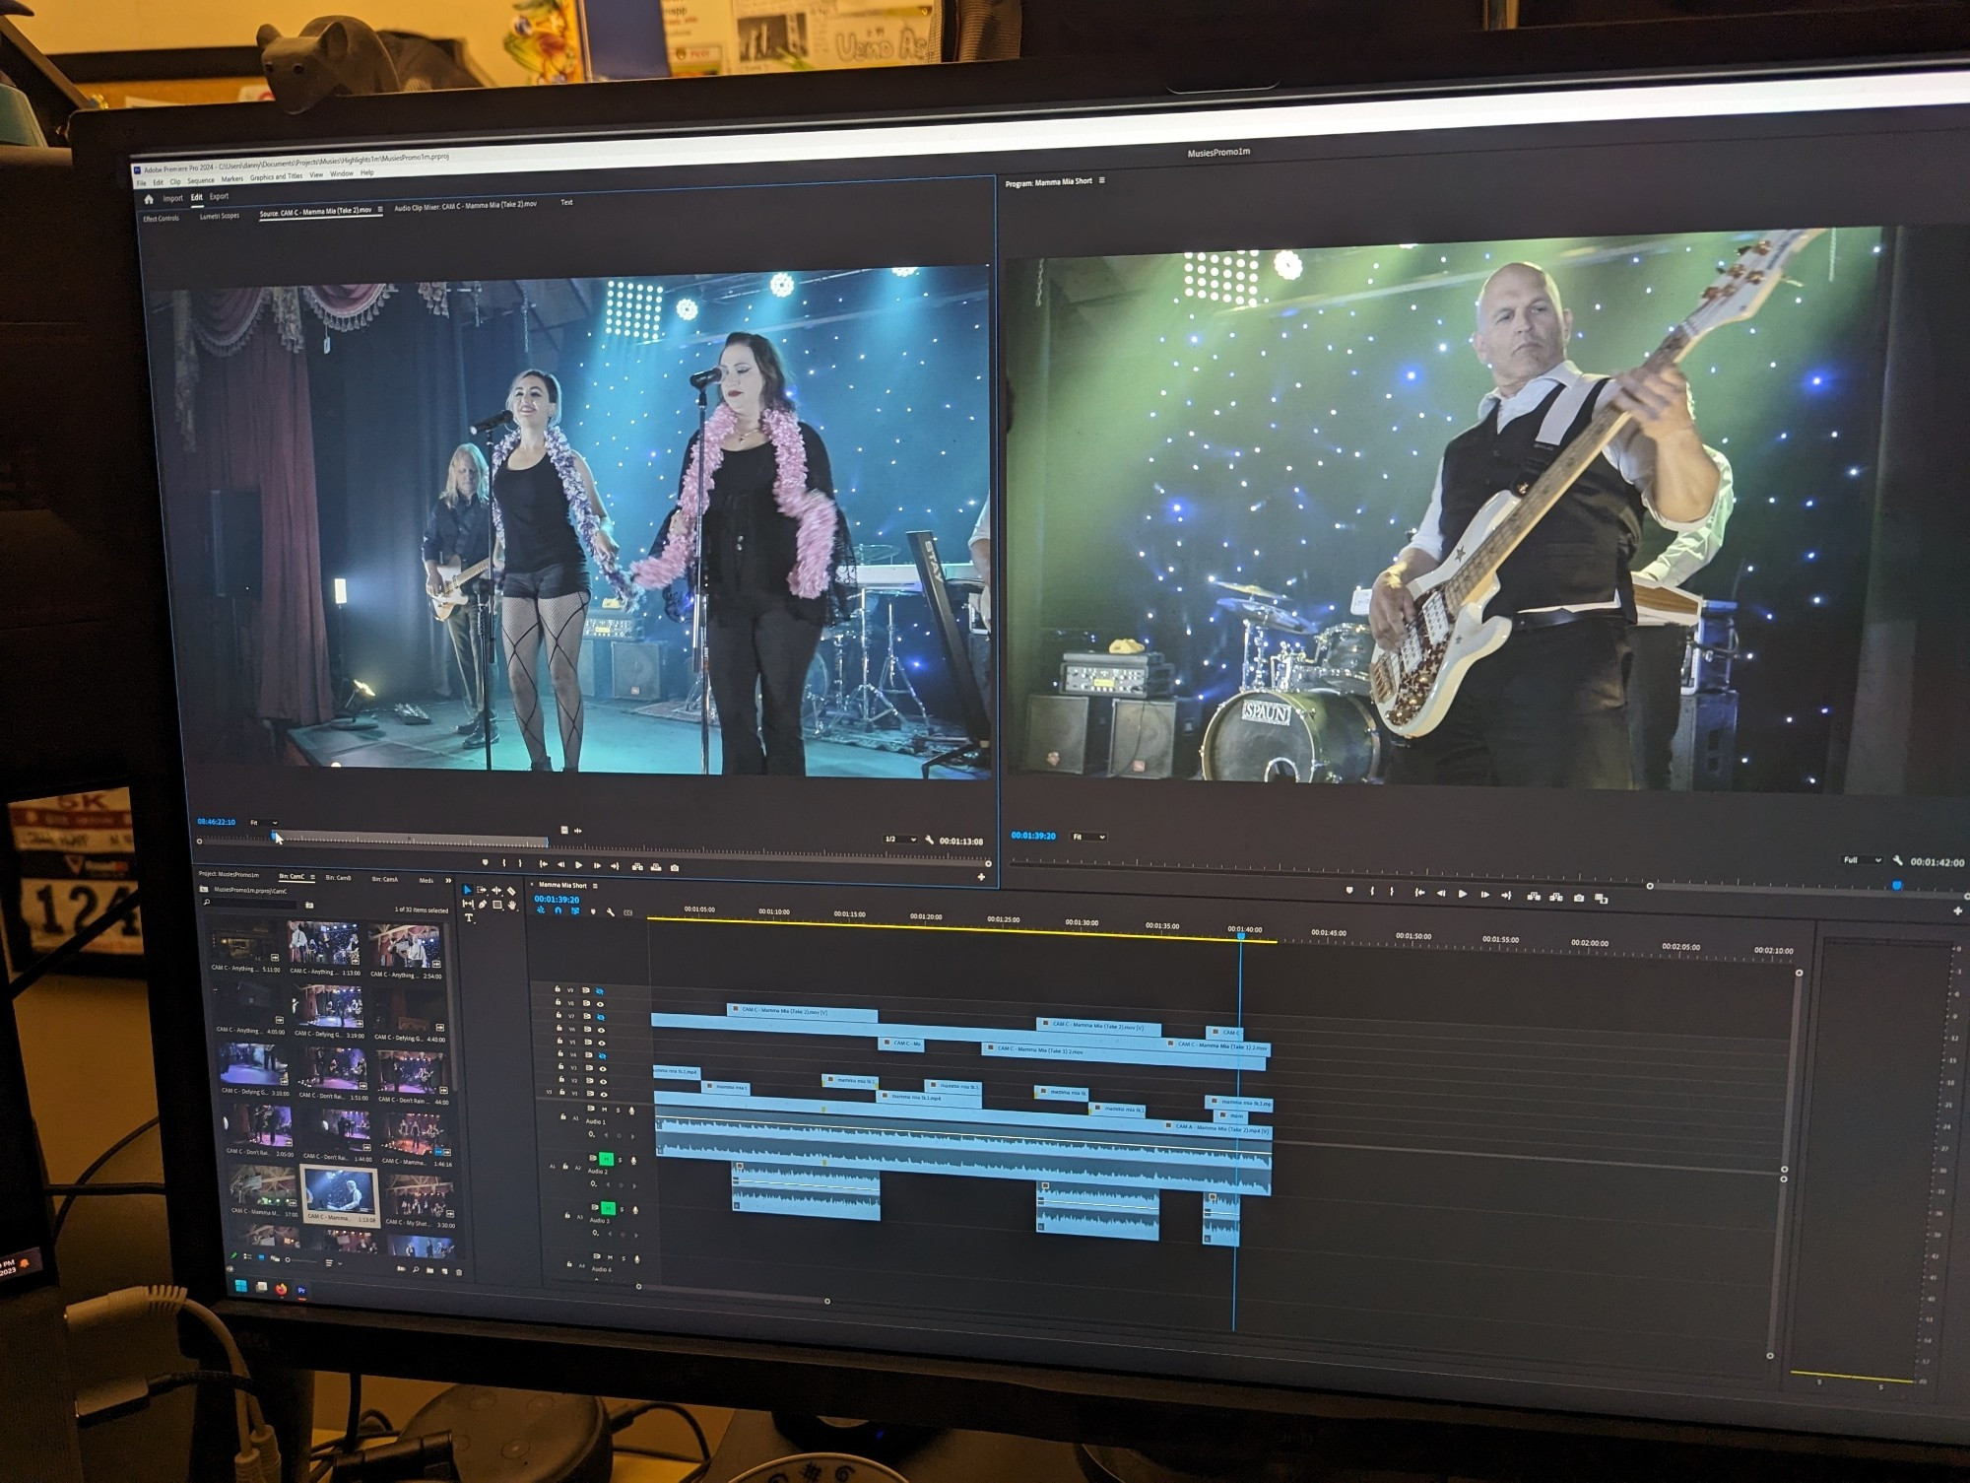The width and height of the screenshot is (1970, 1483).
Task: Select the Ripple Edit tool
Action: 496,890
